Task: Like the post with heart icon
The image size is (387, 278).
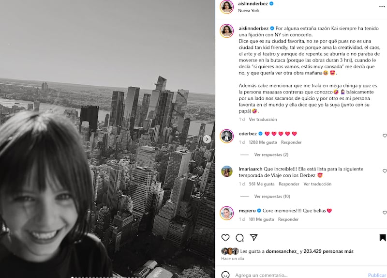Action: click(225, 238)
